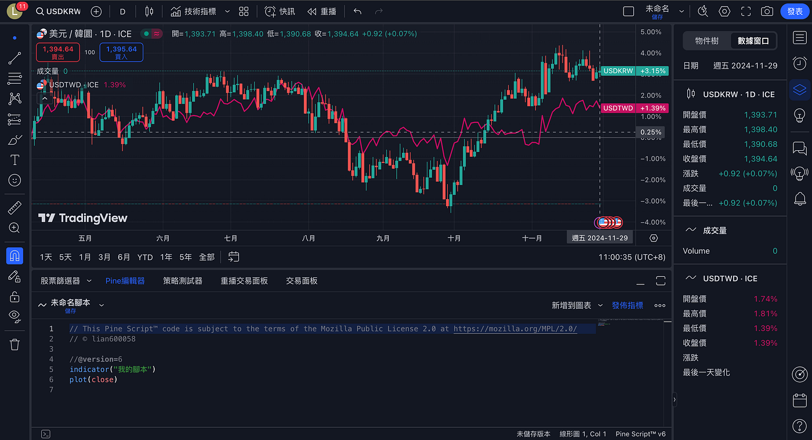Expand the 技術指標 favorites dropdown arrow
Viewport: 812px width, 440px height.
coord(227,12)
